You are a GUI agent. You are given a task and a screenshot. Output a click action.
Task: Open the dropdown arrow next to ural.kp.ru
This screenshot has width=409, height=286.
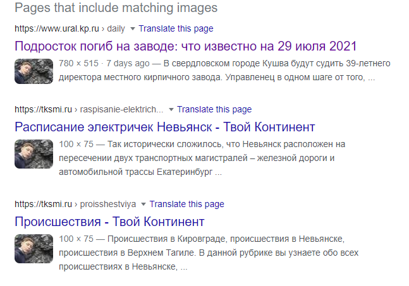(132, 29)
